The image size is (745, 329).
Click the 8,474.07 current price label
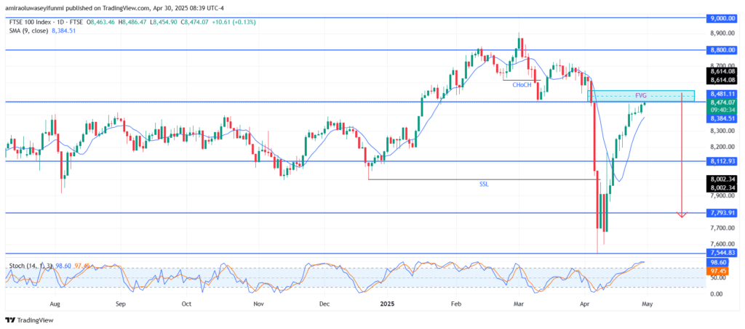point(723,102)
